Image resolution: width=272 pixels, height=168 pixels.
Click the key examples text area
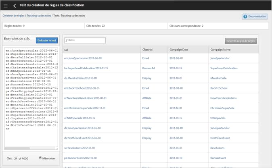click(31, 97)
